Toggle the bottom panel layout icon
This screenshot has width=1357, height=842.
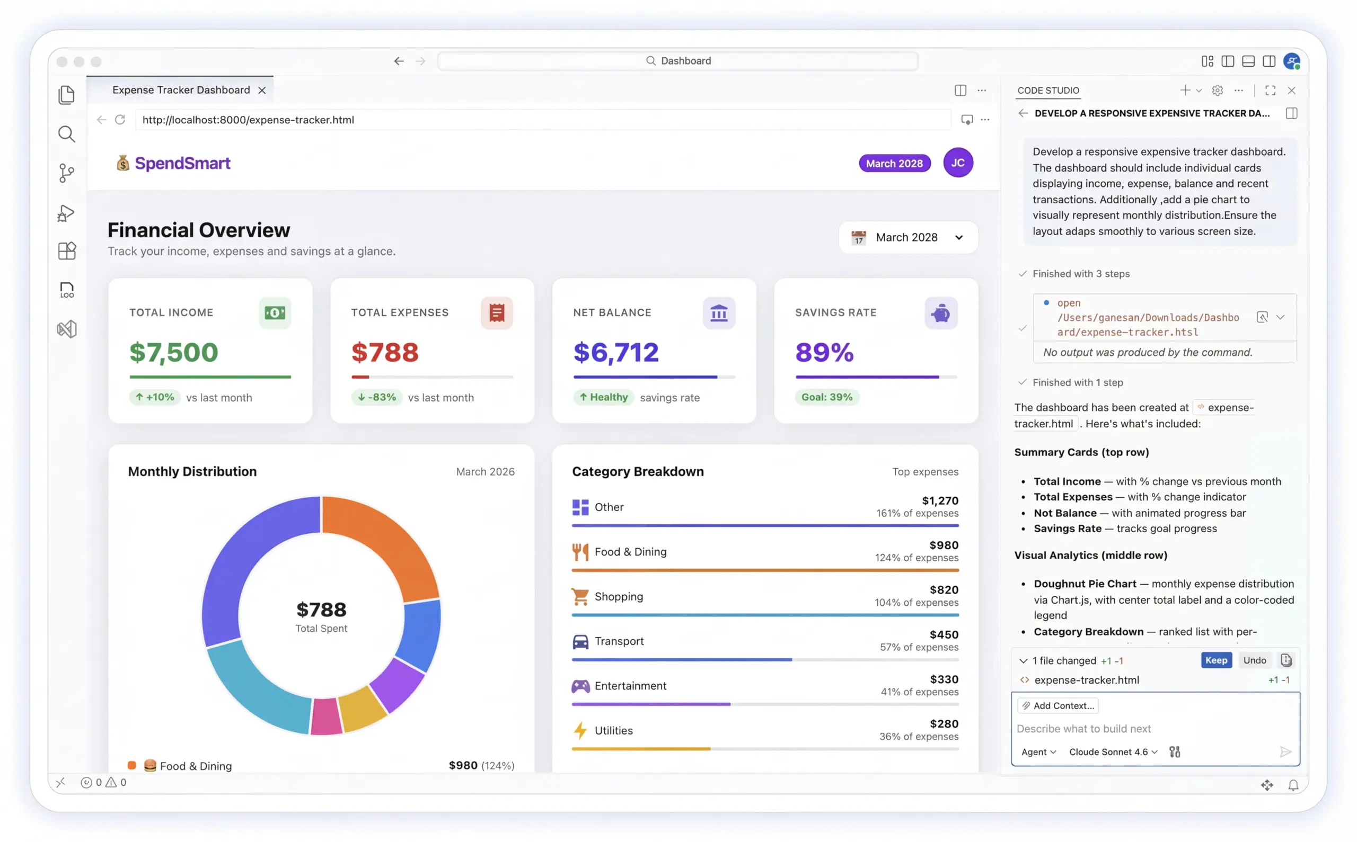1248,61
